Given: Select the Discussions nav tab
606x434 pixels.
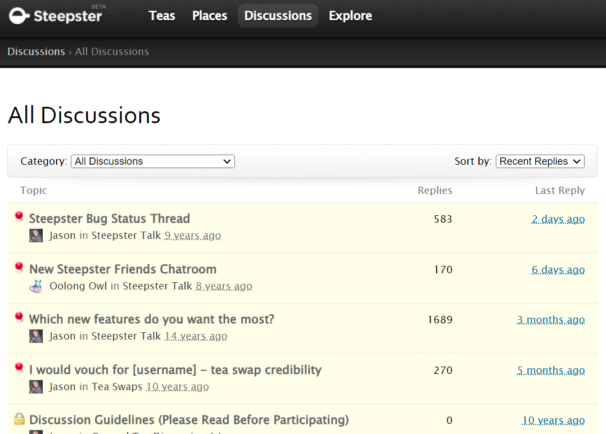Looking at the screenshot, I should click(278, 16).
